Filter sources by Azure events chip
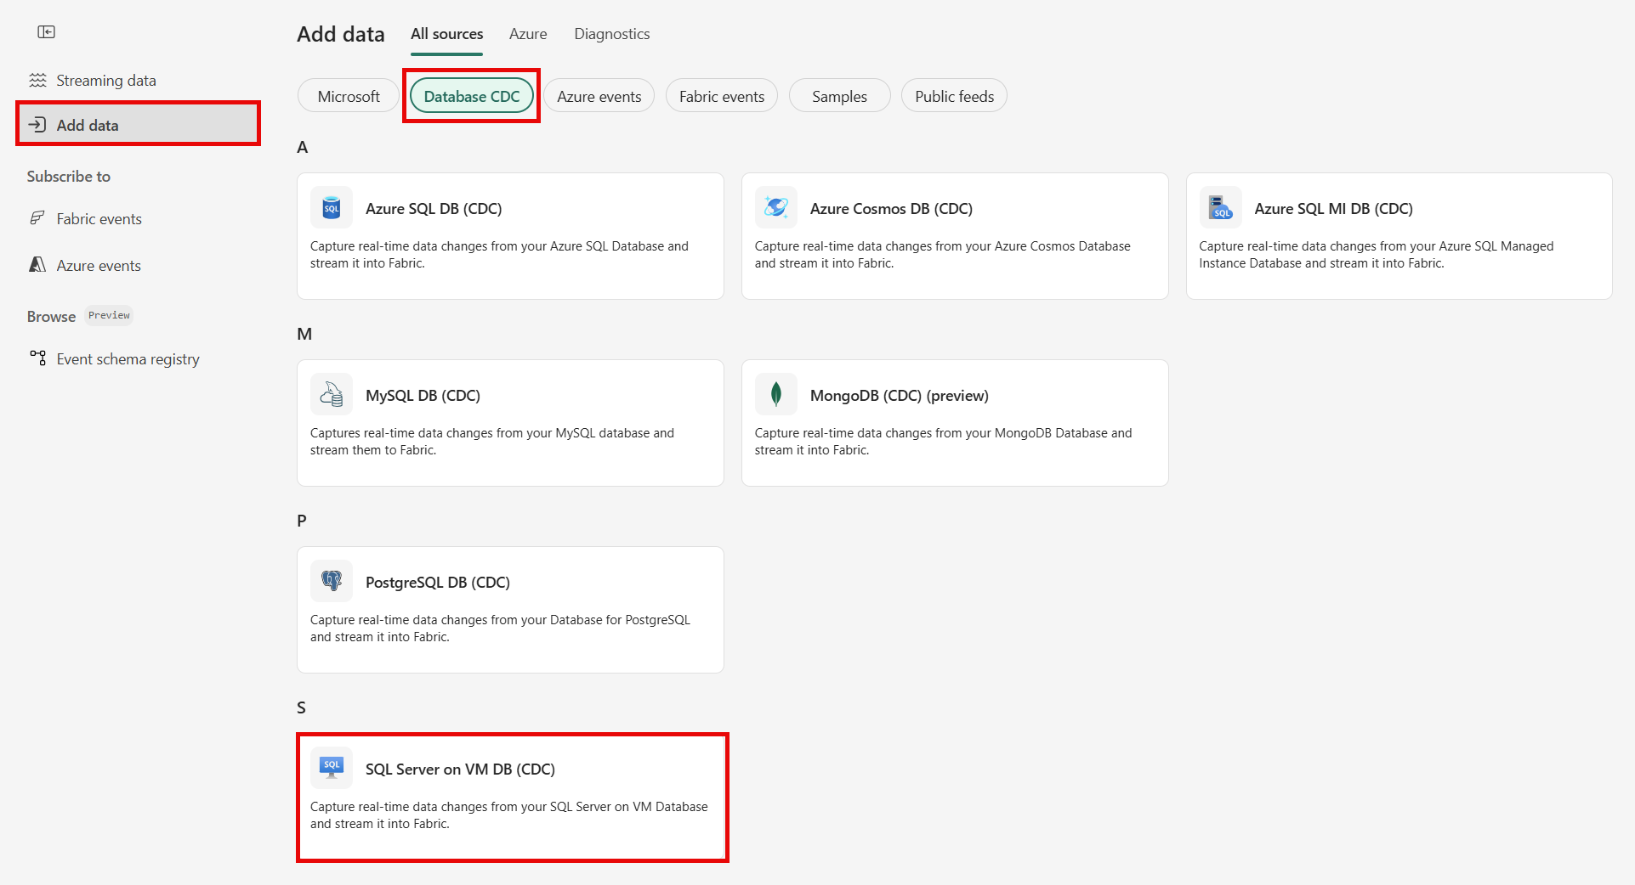This screenshot has height=885, width=1635. [599, 96]
